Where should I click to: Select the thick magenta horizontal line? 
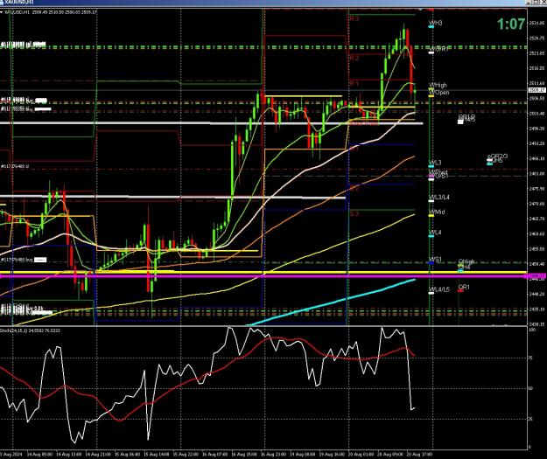pos(263,276)
